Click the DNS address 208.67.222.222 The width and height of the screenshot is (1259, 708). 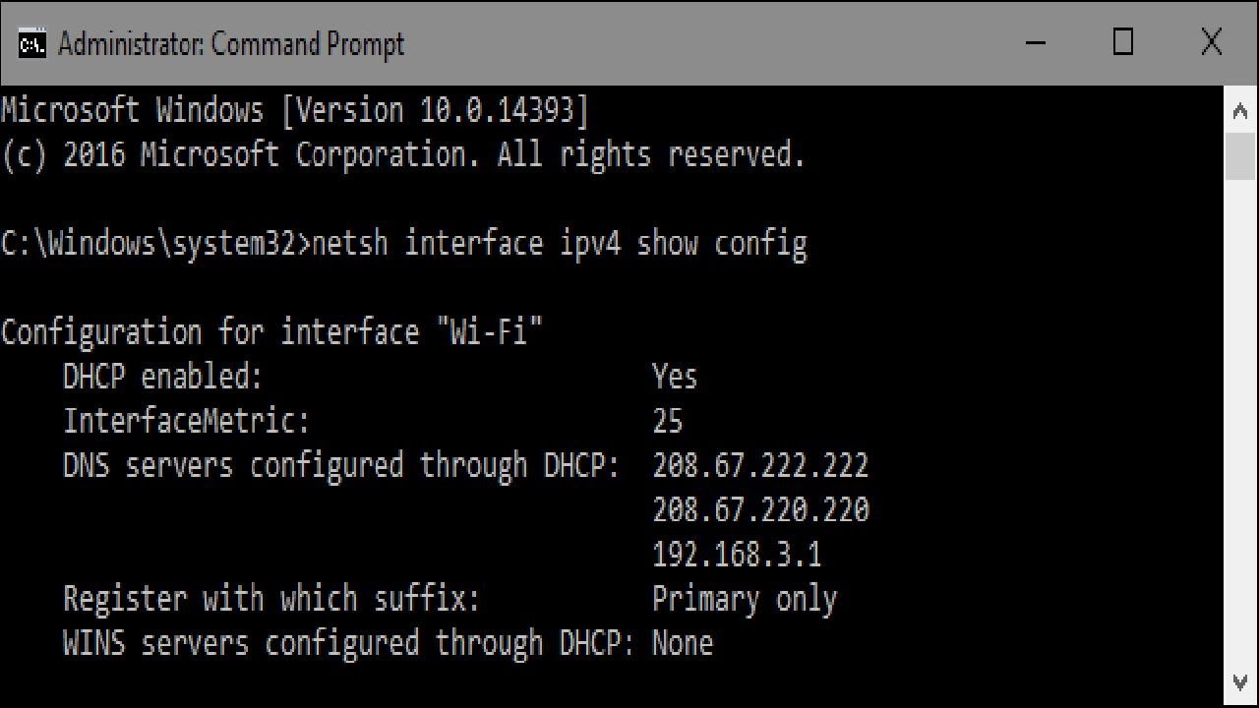pos(760,465)
